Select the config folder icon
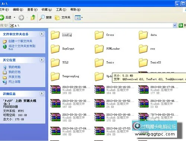Viewport: 186px width, 141px height. click(x=55, y=35)
